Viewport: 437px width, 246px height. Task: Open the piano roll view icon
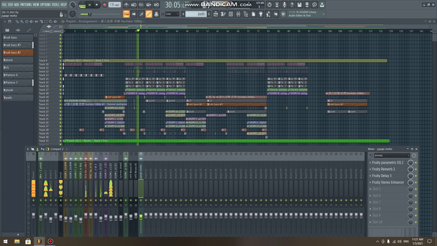pos(223,14)
